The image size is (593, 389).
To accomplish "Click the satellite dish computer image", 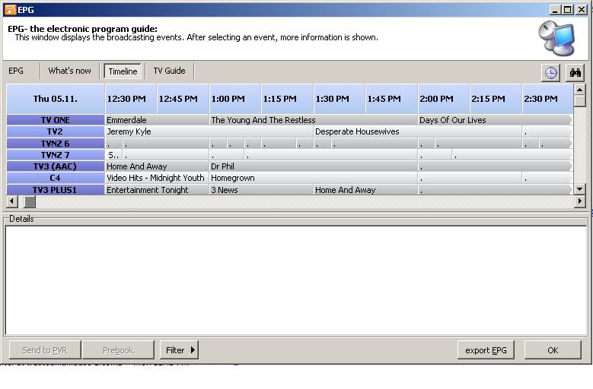I will tap(556, 38).
